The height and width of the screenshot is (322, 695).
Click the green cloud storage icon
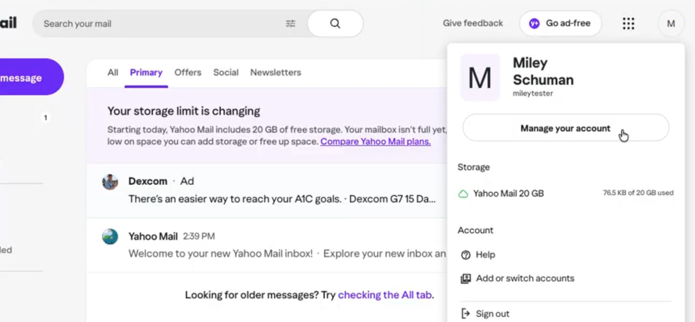[x=463, y=194]
